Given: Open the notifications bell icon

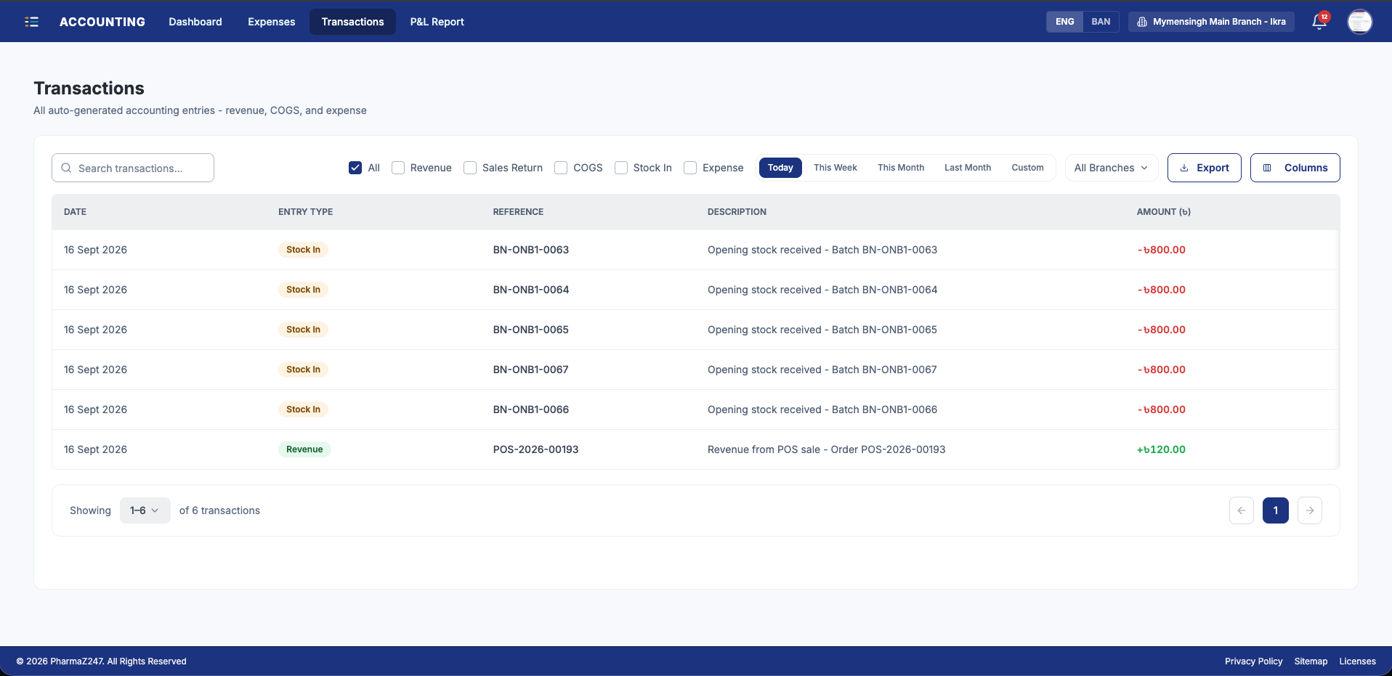Looking at the screenshot, I should (1319, 22).
